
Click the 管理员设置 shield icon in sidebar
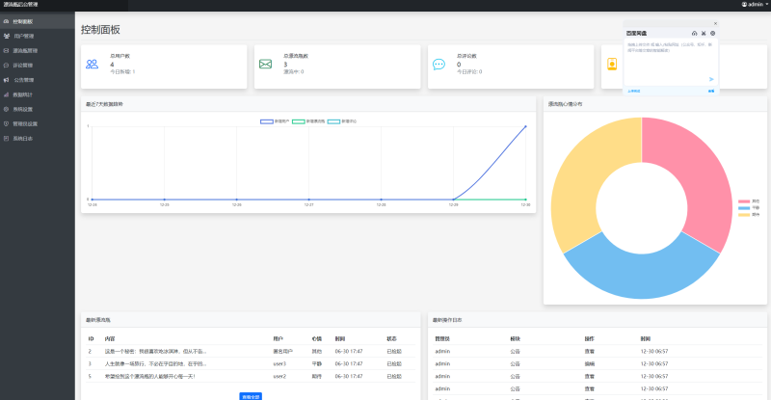pos(7,123)
